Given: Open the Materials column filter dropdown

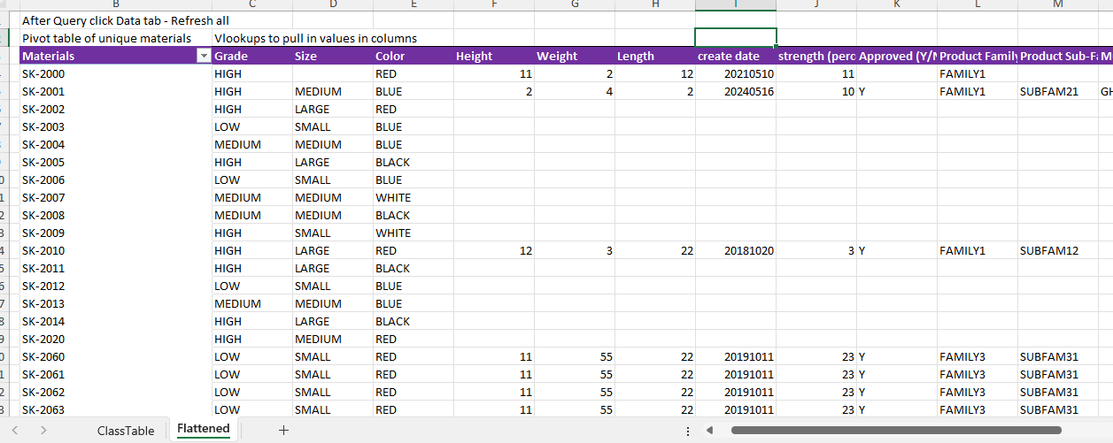Looking at the screenshot, I should click(x=205, y=57).
